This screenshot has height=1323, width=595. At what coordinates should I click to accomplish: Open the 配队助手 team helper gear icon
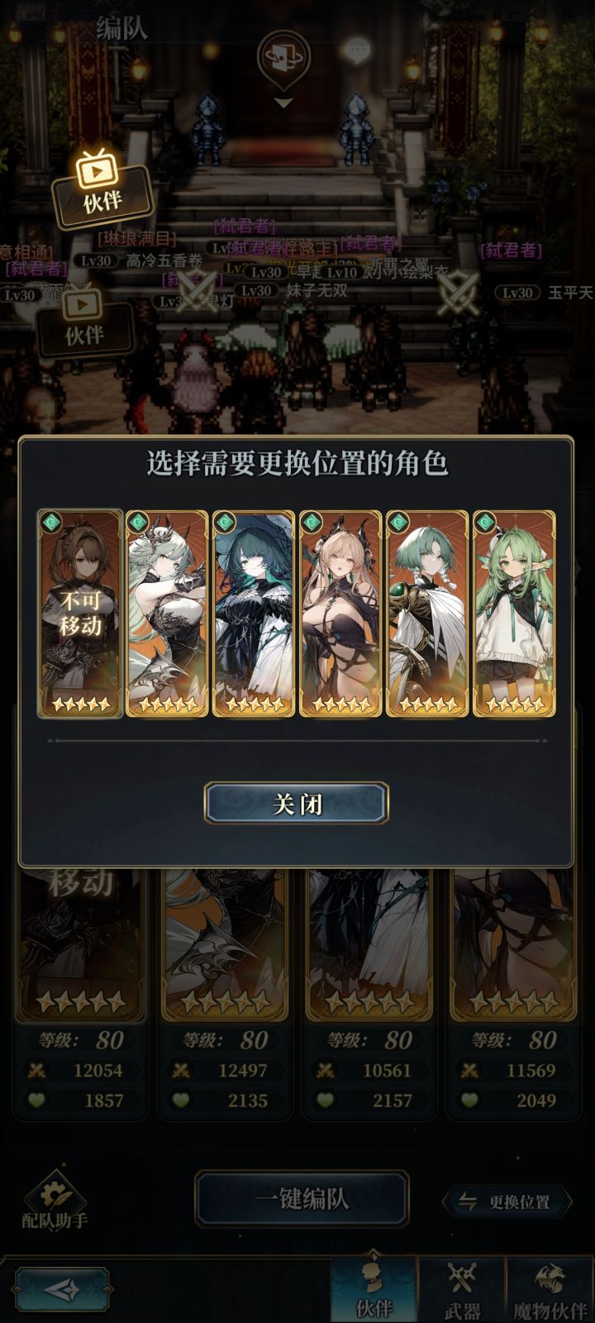[55, 1199]
